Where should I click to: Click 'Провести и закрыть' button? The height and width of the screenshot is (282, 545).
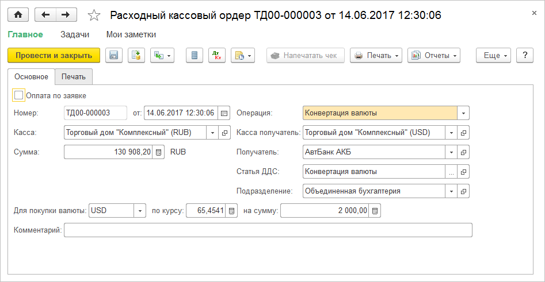click(54, 55)
